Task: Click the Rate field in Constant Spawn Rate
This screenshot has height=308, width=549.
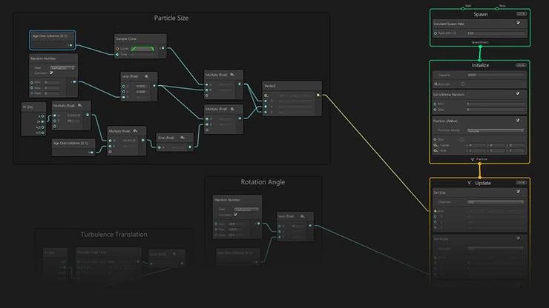Action: pyautogui.click(x=496, y=33)
